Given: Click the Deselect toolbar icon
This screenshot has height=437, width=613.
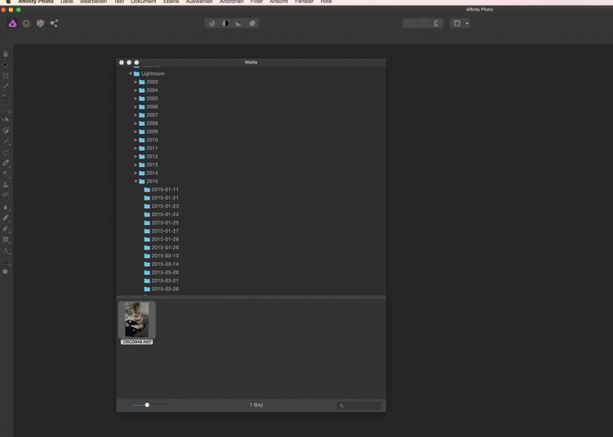Looking at the screenshot, I should tap(423, 23).
